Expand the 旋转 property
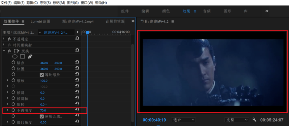Viewport: 289px width, 126px height. click(x=7, y=104)
